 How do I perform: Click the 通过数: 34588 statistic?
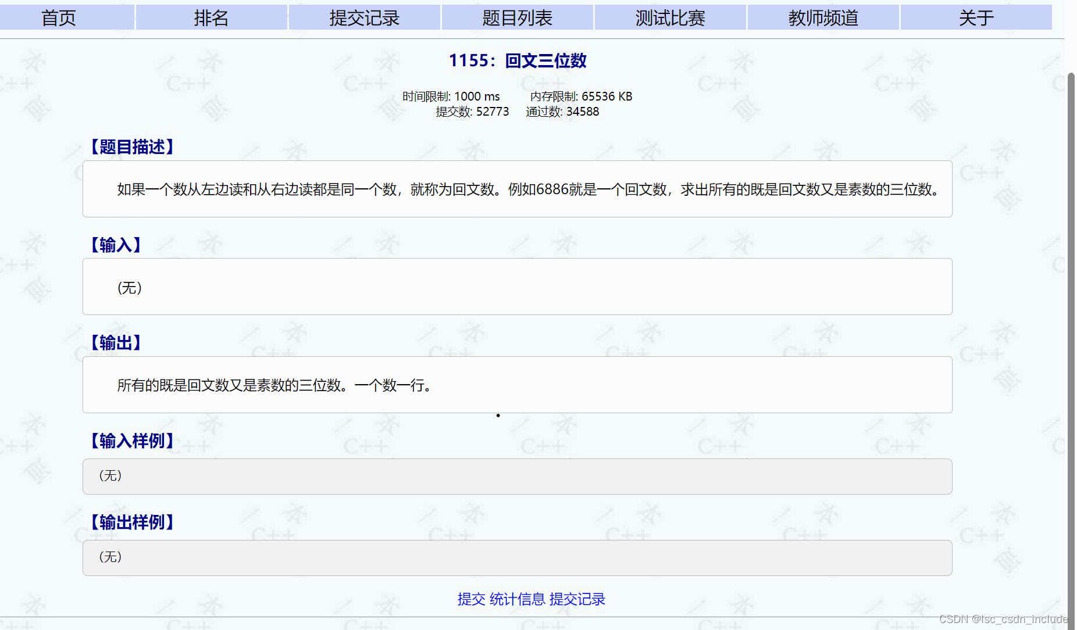click(562, 112)
